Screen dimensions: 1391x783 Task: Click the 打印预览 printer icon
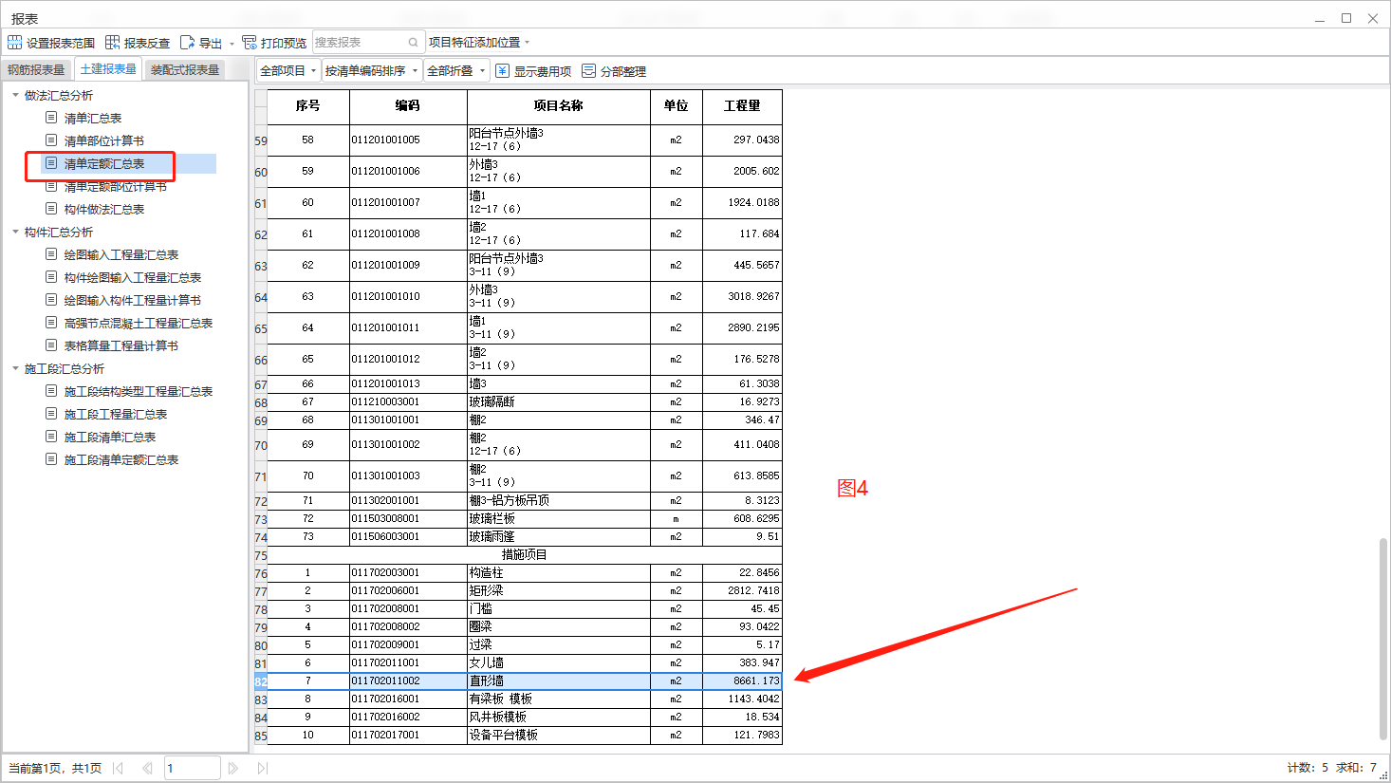pyautogui.click(x=250, y=43)
